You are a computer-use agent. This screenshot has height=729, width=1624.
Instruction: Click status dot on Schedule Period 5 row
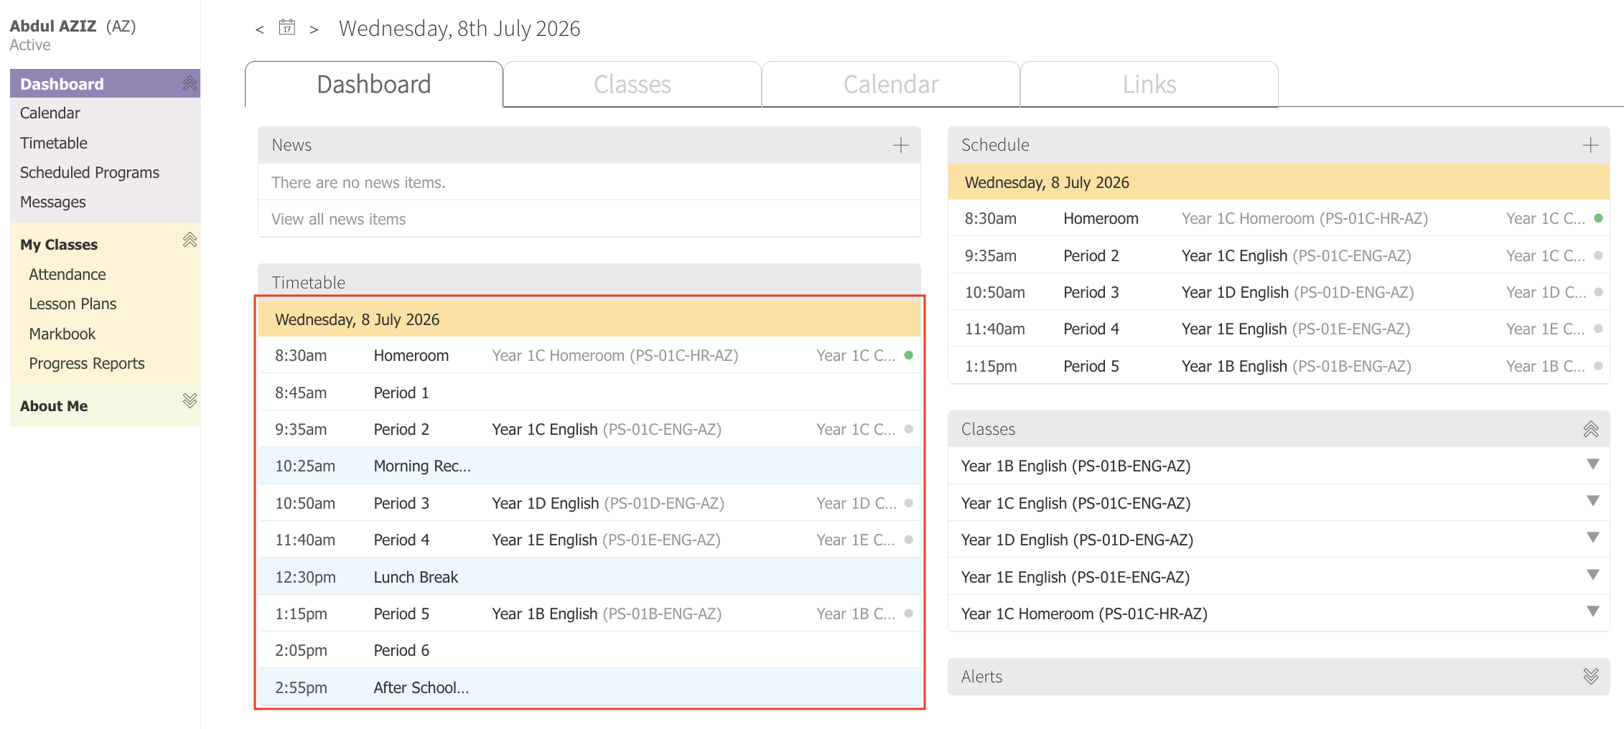(1598, 366)
